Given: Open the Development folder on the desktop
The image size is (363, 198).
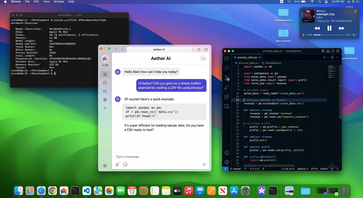Looking at the screenshot, I should [x=283, y=14].
